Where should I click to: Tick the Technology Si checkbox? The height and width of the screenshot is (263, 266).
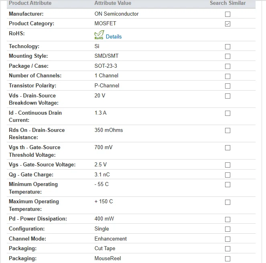pos(227,47)
